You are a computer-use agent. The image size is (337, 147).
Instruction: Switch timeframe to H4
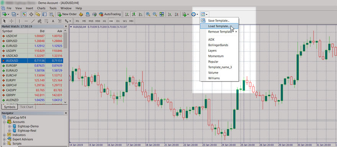[x=111, y=21]
